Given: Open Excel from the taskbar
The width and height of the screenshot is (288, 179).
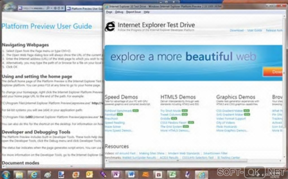Looking at the screenshot, I should (x=172, y=174).
